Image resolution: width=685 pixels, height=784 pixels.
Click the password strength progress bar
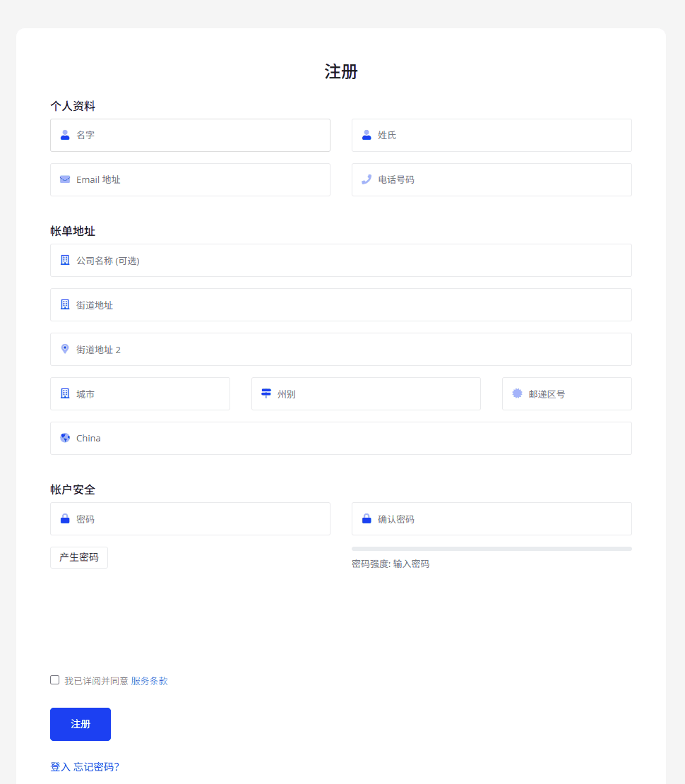click(x=492, y=549)
